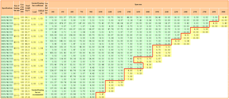
Task: Click the Specifications column header
Action: click(x=7, y=8)
